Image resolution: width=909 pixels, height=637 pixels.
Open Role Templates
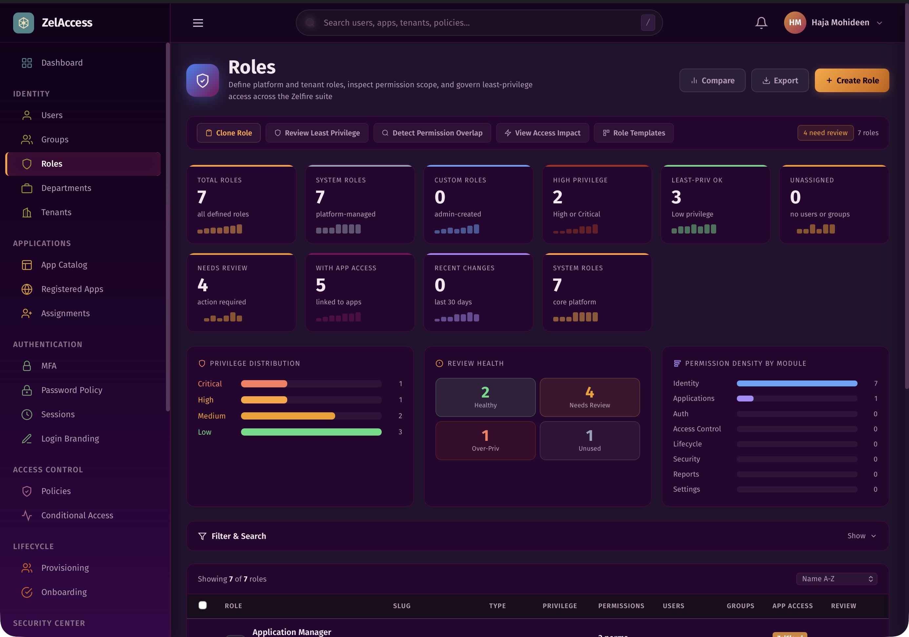click(634, 133)
